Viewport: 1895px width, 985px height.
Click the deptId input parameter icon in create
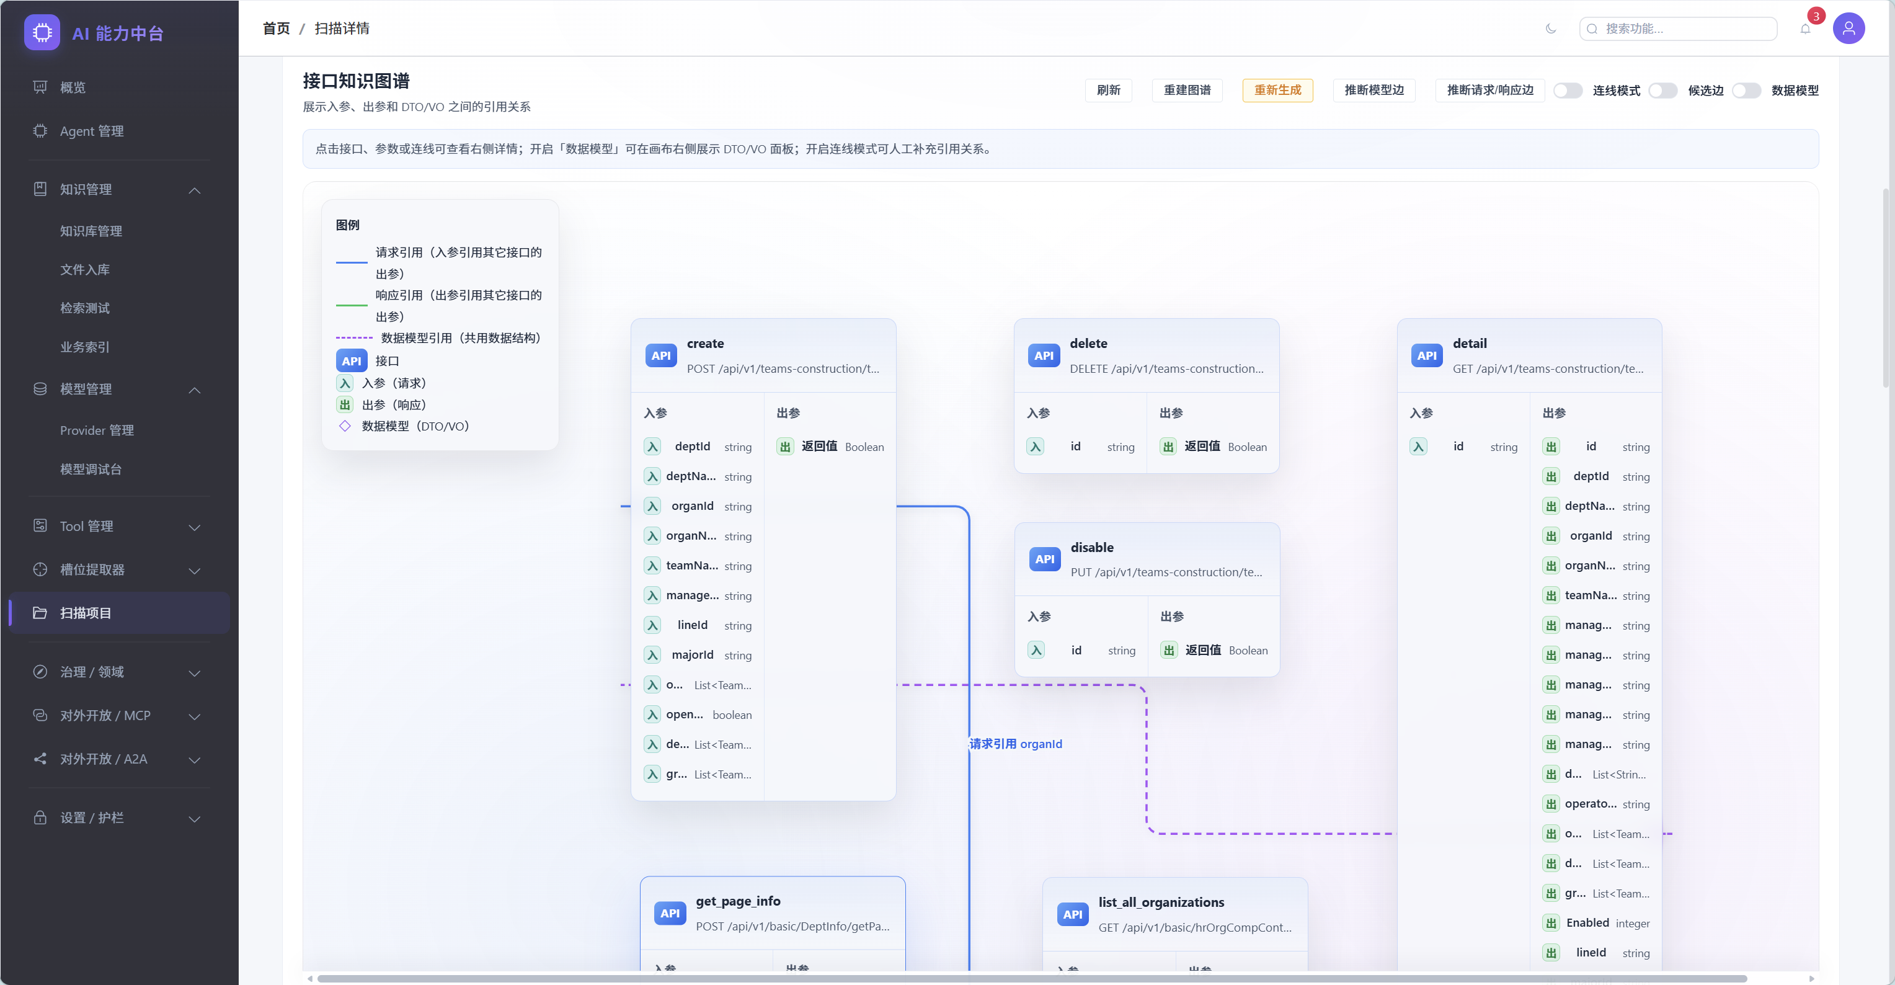click(652, 447)
